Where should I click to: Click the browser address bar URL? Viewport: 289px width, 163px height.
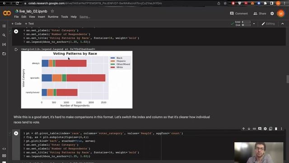pos(95,3)
